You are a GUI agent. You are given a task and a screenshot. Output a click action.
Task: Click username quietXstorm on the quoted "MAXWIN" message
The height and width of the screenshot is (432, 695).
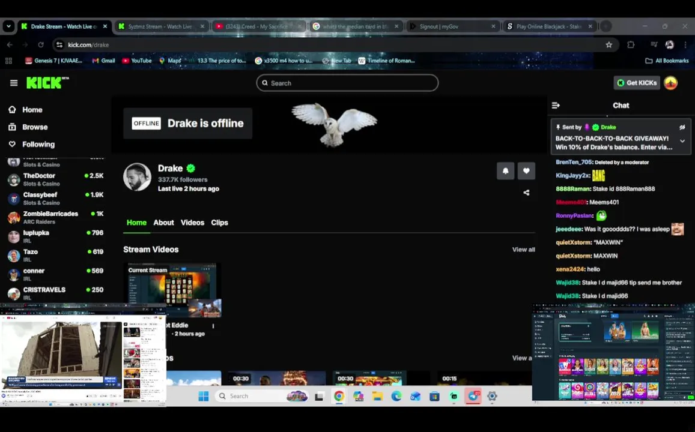[x=573, y=242]
